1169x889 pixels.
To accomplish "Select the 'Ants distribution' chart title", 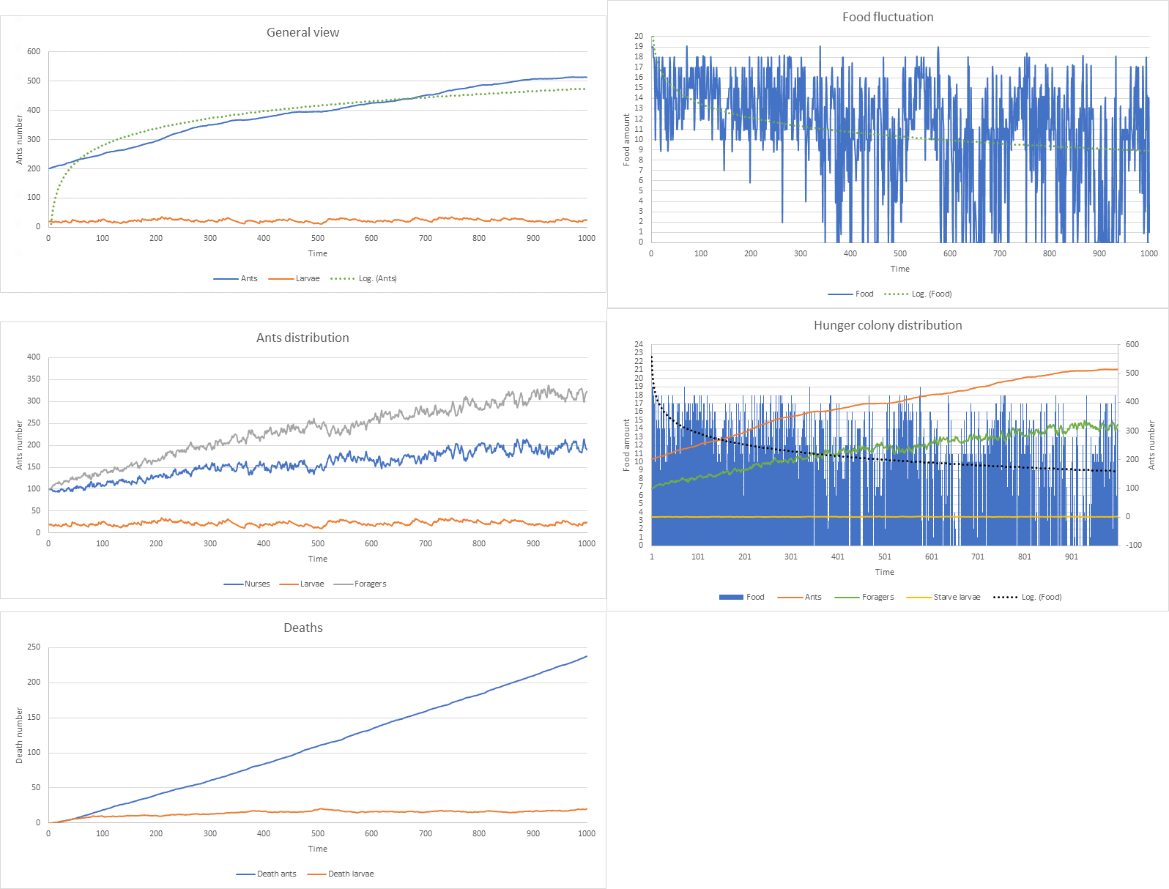I will [x=303, y=338].
